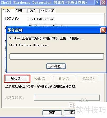The height and width of the screenshot is (118, 107).
Task: Open the 依存关系 tab
Action: pyautogui.click(x=48, y=11)
